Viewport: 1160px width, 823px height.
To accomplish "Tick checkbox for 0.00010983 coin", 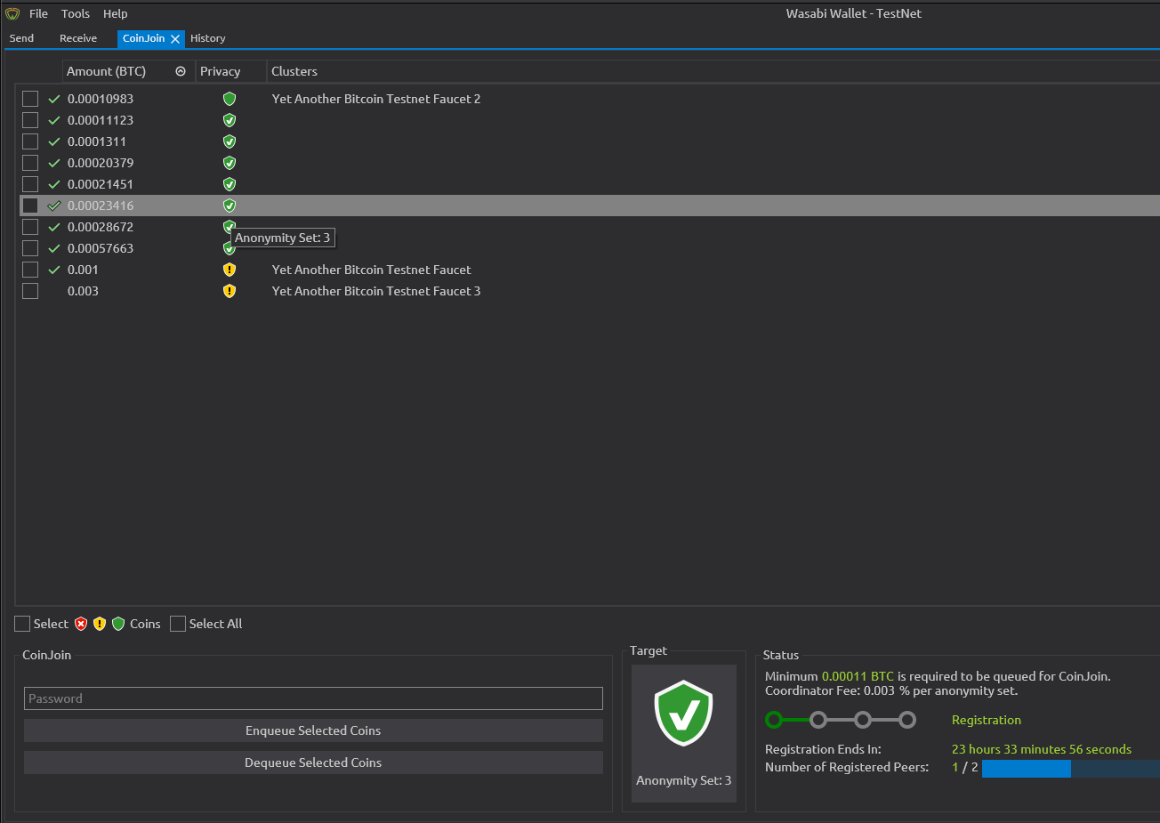I will pyautogui.click(x=30, y=99).
